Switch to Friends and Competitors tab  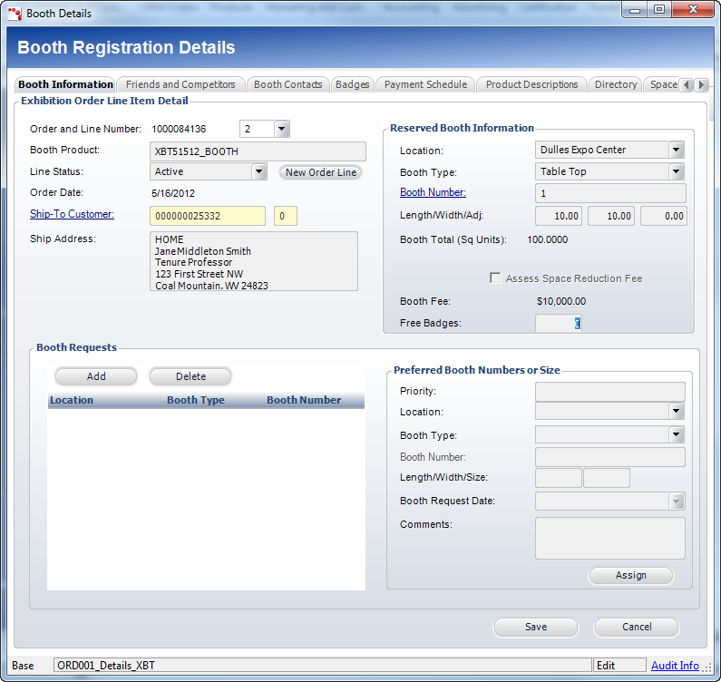180,84
